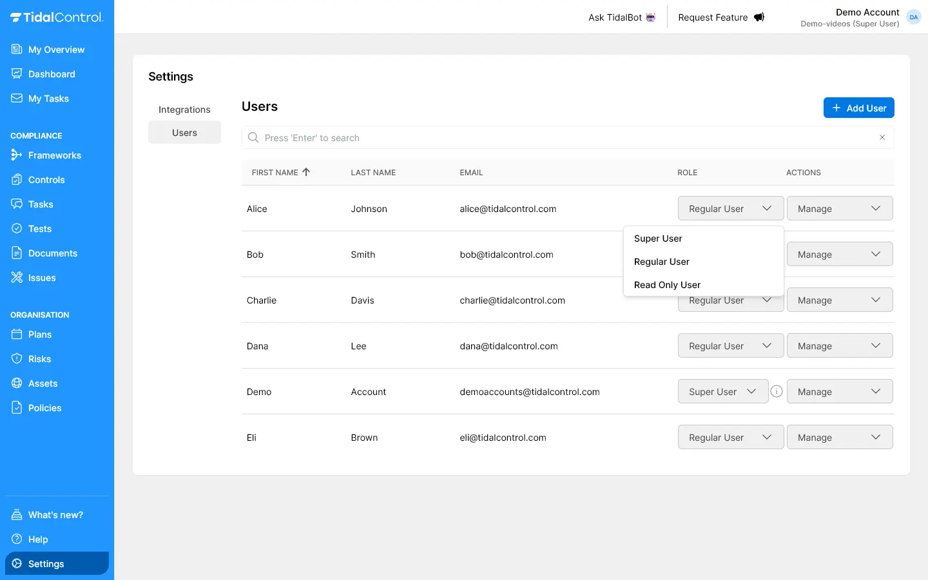Open Risks shield icon in sidebar
928x580 pixels.
pos(17,359)
